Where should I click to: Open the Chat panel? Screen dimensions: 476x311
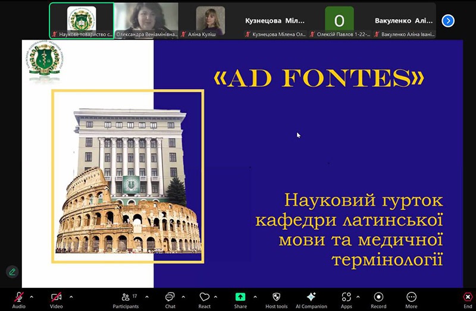pos(170,299)
